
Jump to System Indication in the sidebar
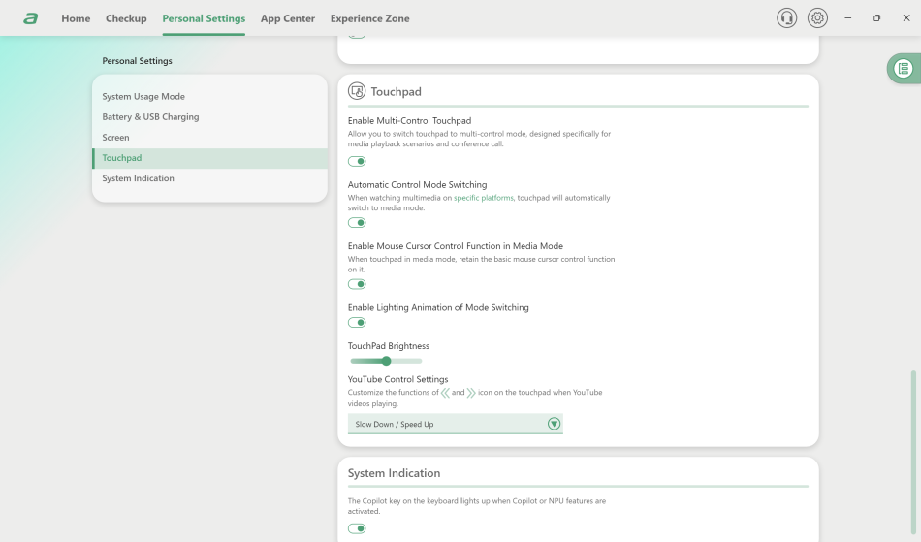point(209,178)
